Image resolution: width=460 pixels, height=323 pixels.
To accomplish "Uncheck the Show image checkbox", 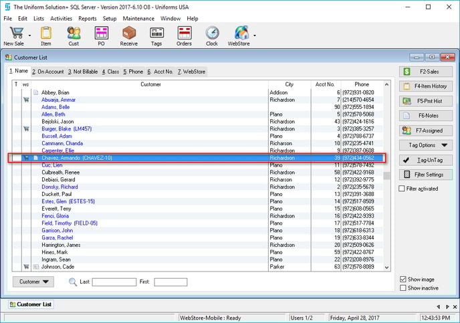I will (x=402, y=279).
